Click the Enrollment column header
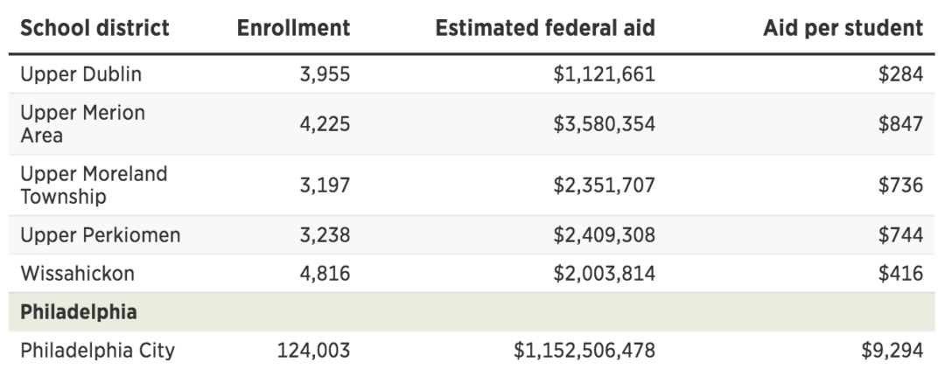This screenshot has width=945, height=383. (x=293, y=28)
